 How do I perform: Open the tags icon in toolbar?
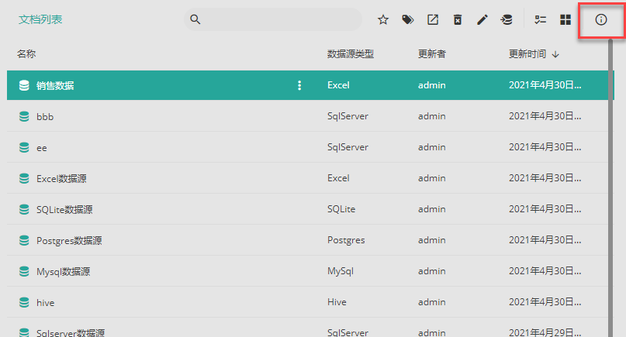click(x=407, y=19)
